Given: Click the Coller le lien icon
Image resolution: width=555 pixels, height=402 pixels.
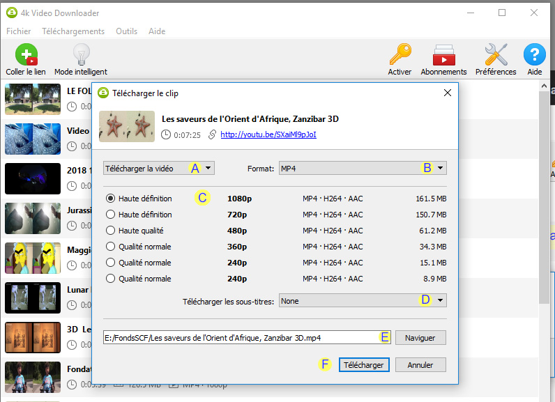Looking at the screenshot, I should tap(26, 55).
